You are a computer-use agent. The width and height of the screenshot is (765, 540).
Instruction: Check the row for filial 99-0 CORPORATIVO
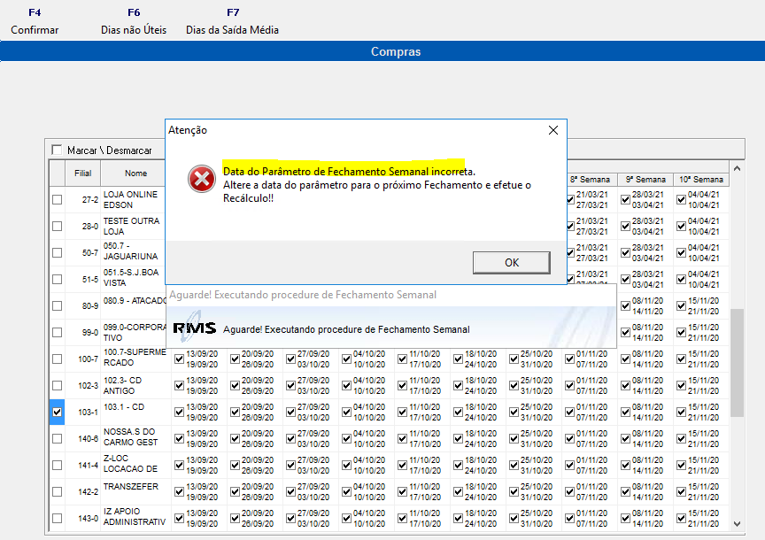pyautogui.click(x=57, y=332)
